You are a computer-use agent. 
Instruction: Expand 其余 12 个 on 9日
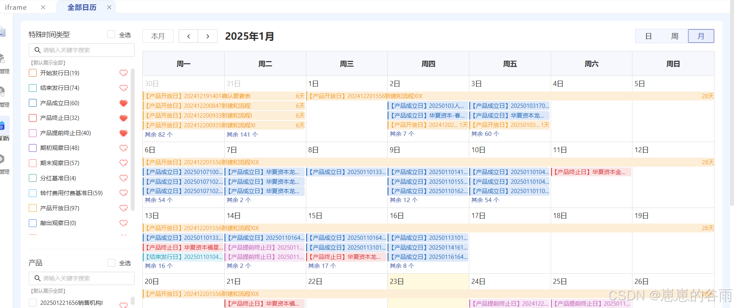pyautogui.click(x=404, y=200)
